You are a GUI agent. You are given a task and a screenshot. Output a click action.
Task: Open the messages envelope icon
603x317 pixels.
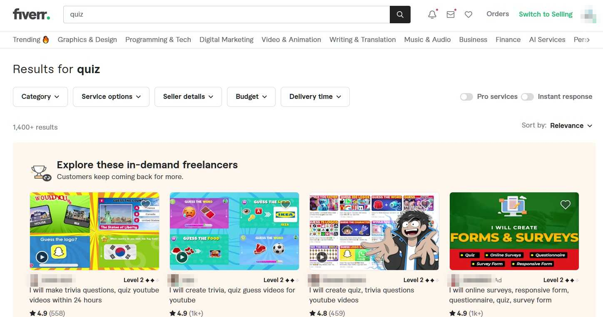pyautogui.click(x=451, y=15)
